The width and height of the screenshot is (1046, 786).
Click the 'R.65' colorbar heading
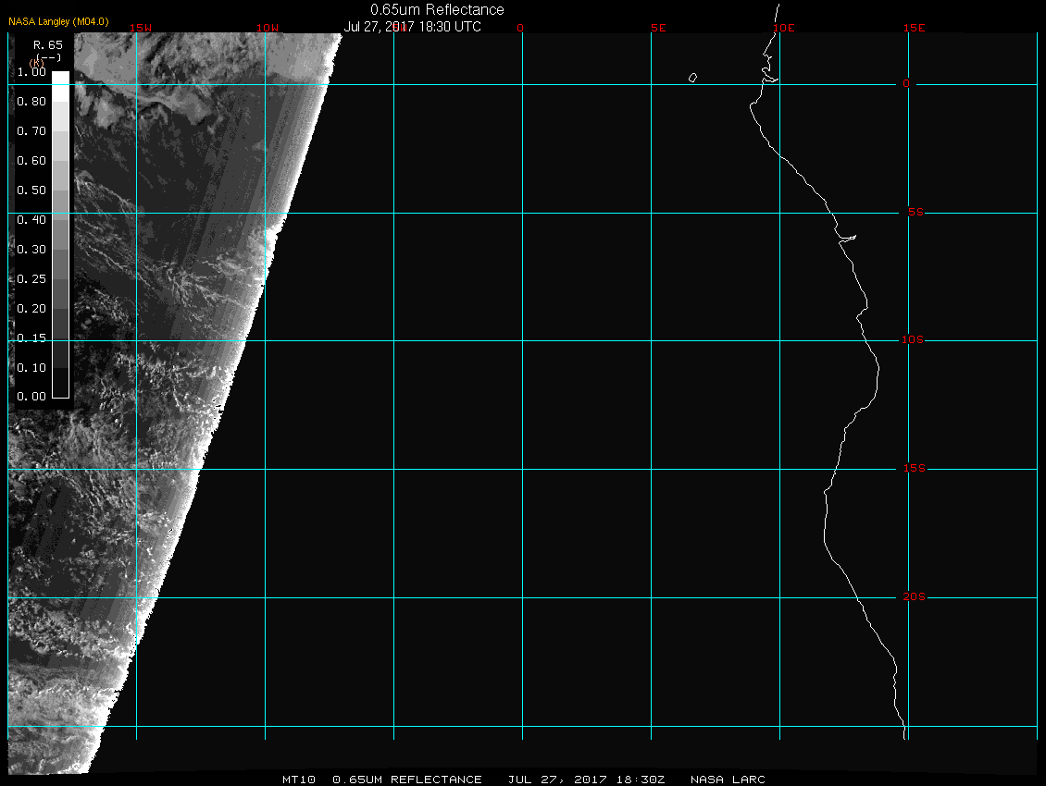click(x=48, y=45)
